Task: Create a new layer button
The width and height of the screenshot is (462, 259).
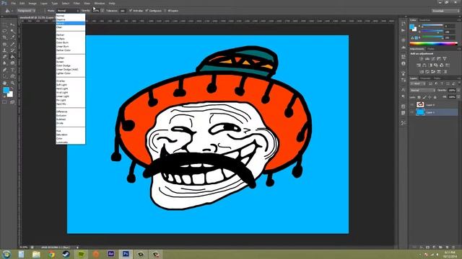Action: point(447,247)
